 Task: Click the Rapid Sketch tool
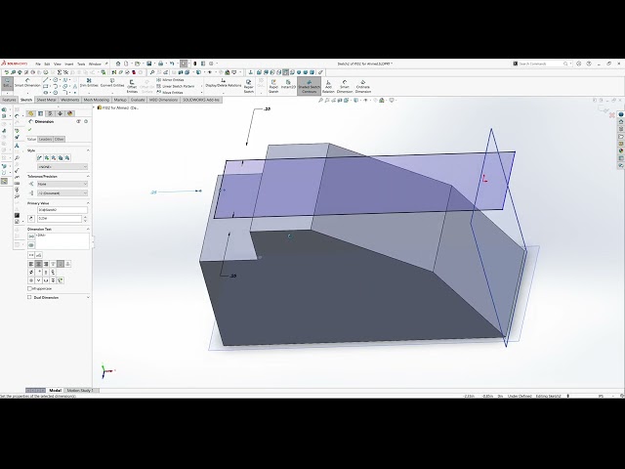tap(273, 86)
